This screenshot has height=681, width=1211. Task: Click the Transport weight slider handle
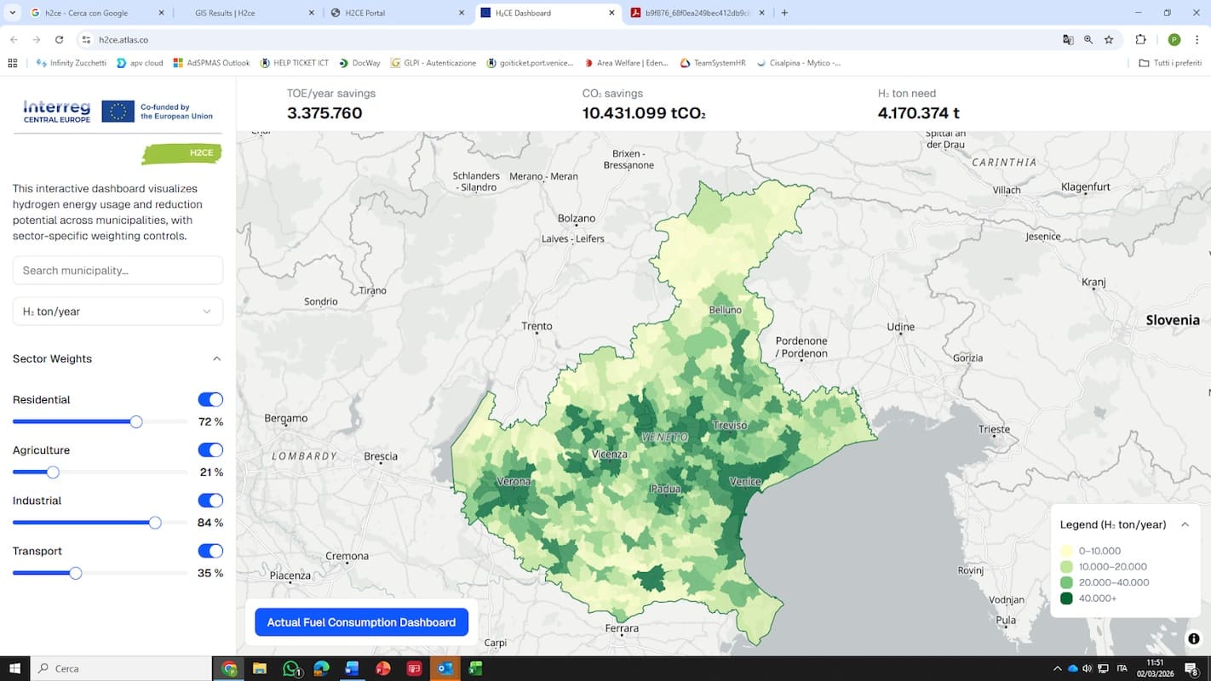pyautogui.click(x=76, y=573)
